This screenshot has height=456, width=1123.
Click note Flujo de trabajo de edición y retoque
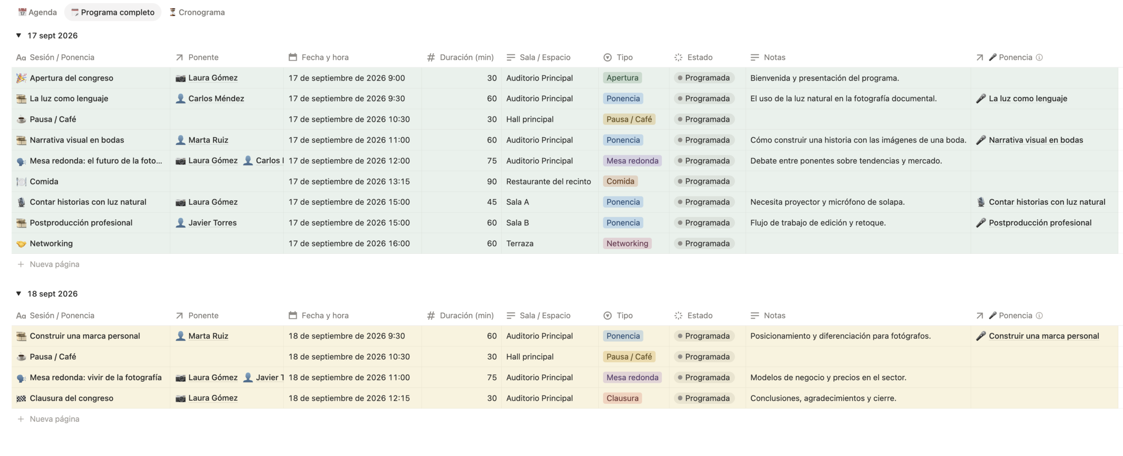(x=818, y=223)
